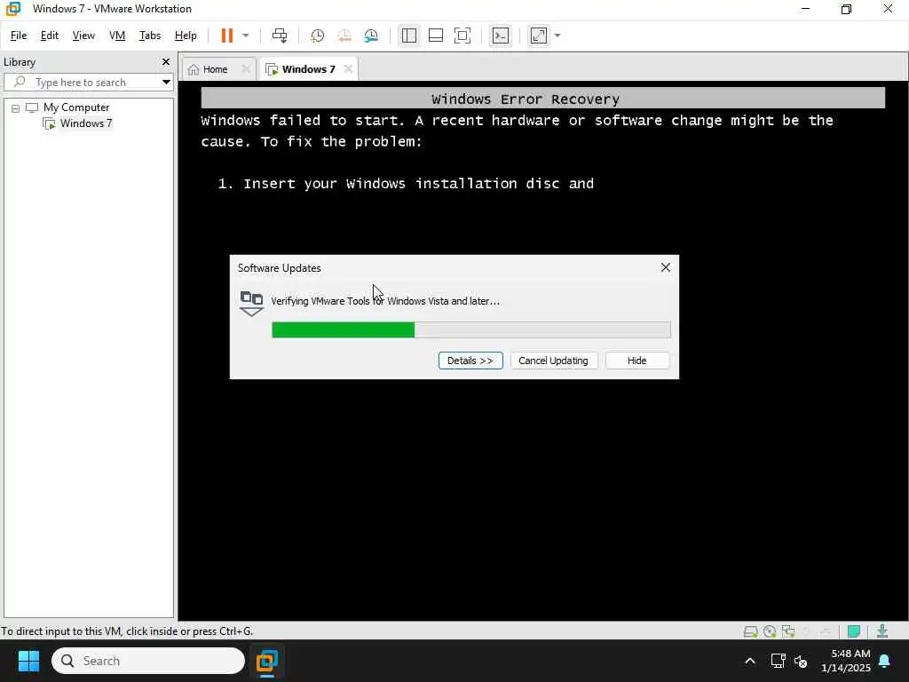Open the VM menu

[x=117, y=36]
